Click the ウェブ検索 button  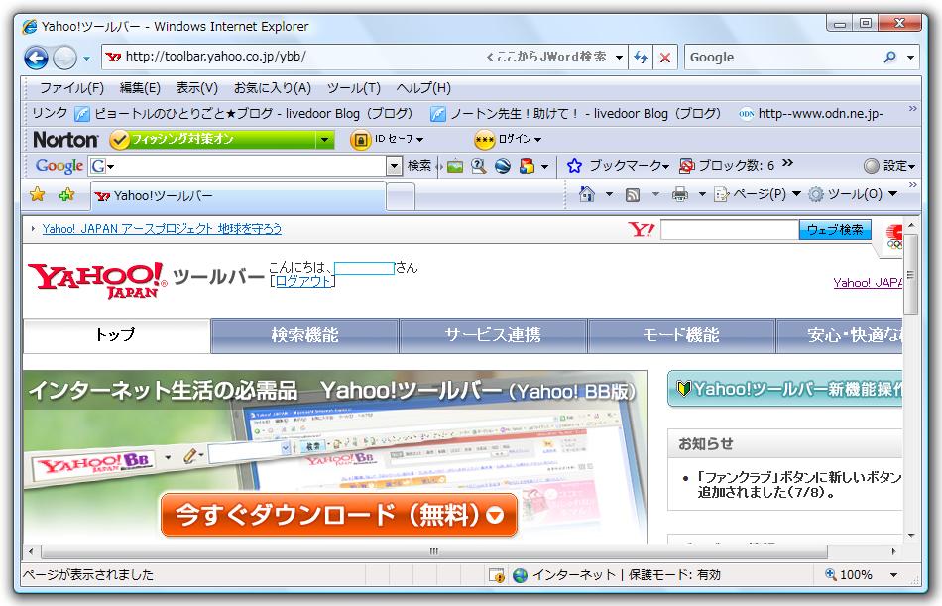pos(835,230)
